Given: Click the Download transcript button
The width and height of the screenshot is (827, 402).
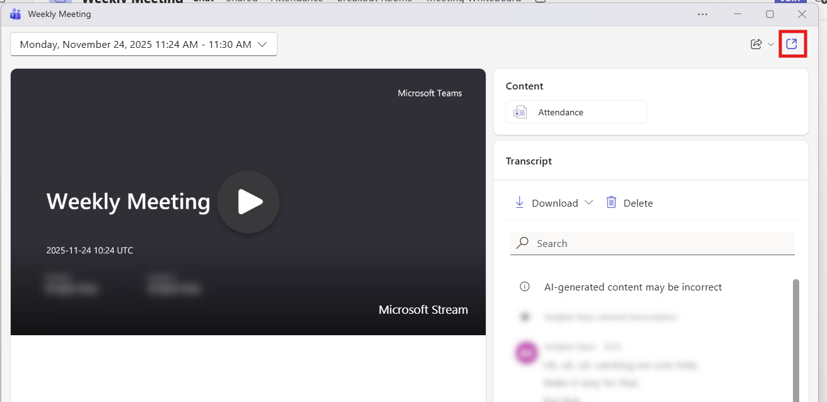Looking at the screenshot, I should point(546,203).
